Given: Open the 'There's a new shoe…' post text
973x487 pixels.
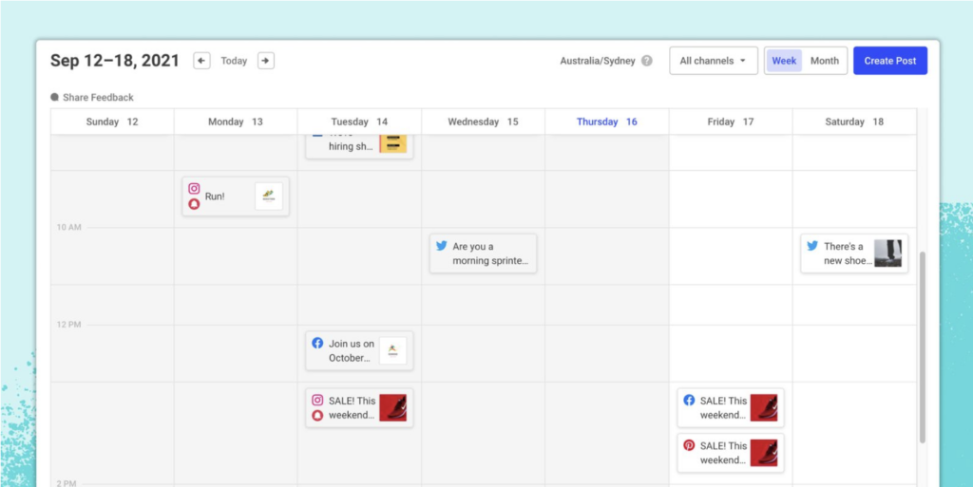Looking at the screenshot, I should [848, 253].
